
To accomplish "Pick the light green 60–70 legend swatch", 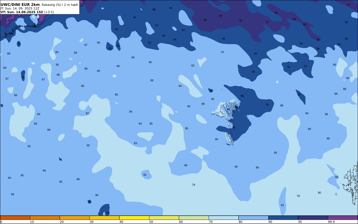I will pos(194,218).
